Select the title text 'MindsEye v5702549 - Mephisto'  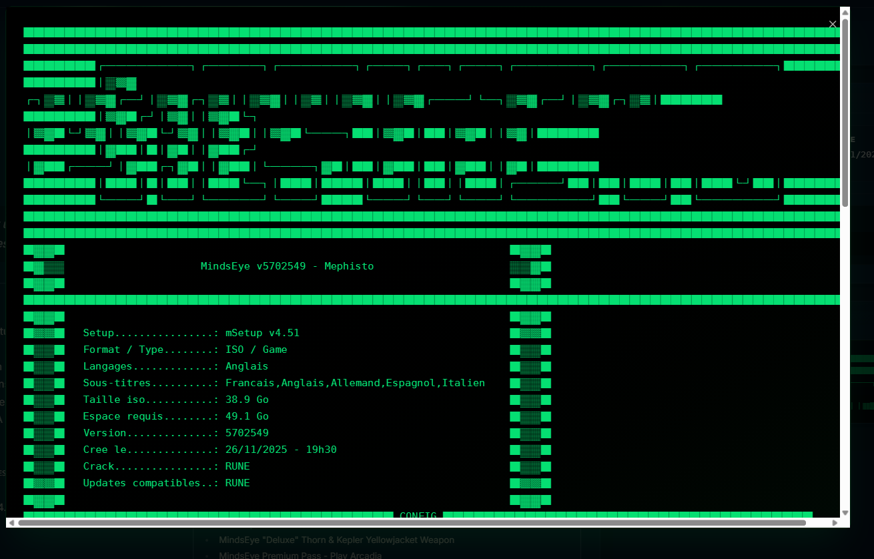tap(288, 266)
